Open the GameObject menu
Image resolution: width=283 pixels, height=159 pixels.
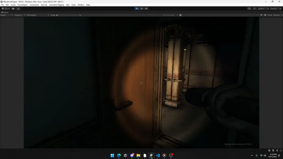pos(22,5)
